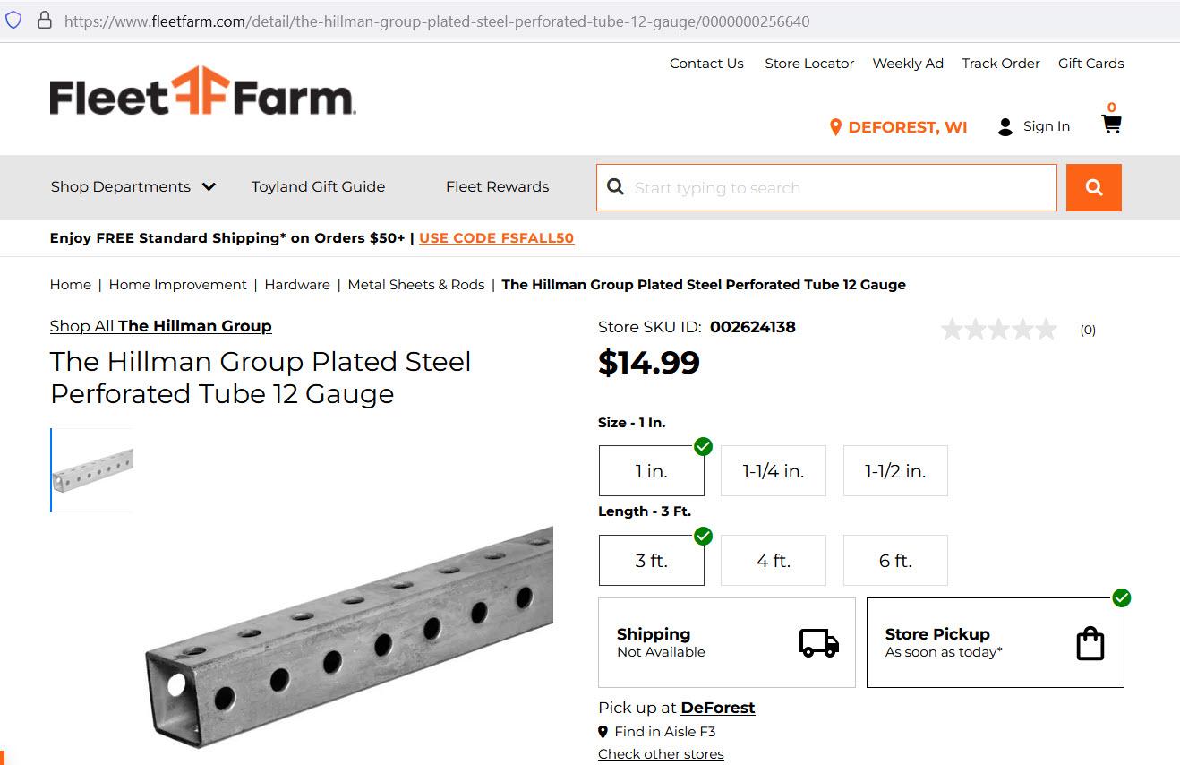Viewport: 1180px width, 765px height.
Task: Select the 1-1/4 in. size option
Action: [773, 470]
